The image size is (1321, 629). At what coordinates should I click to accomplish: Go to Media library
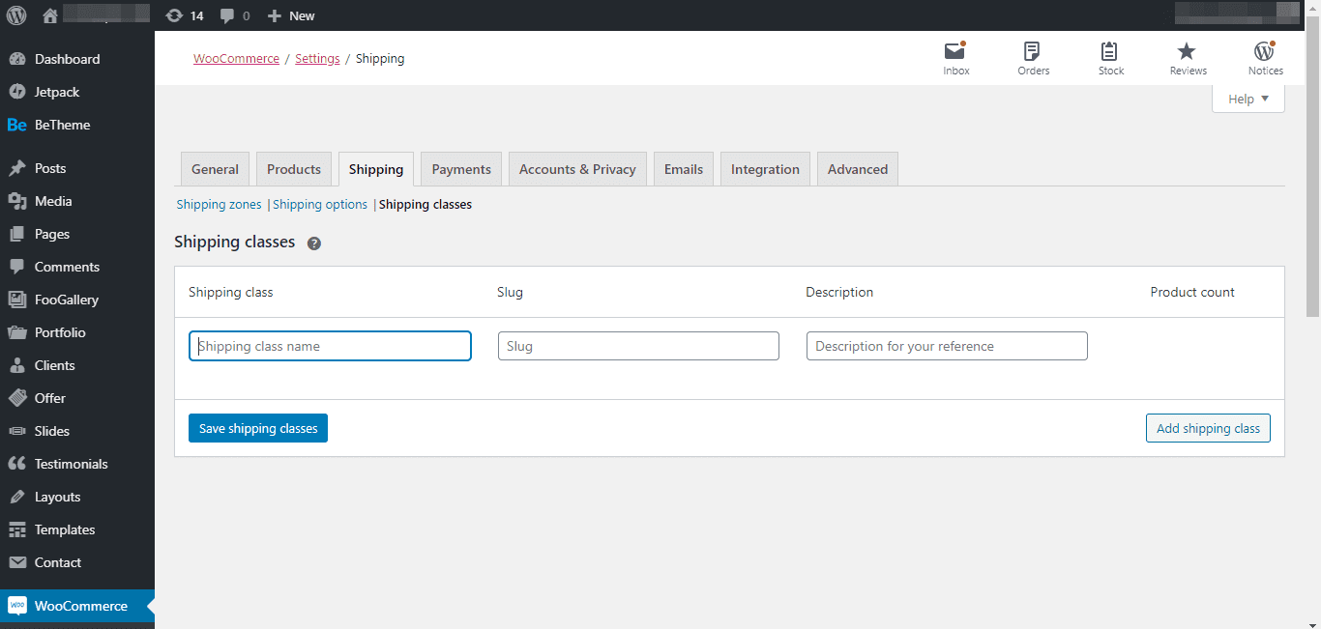pyautogui.click(x=77, y=201)
